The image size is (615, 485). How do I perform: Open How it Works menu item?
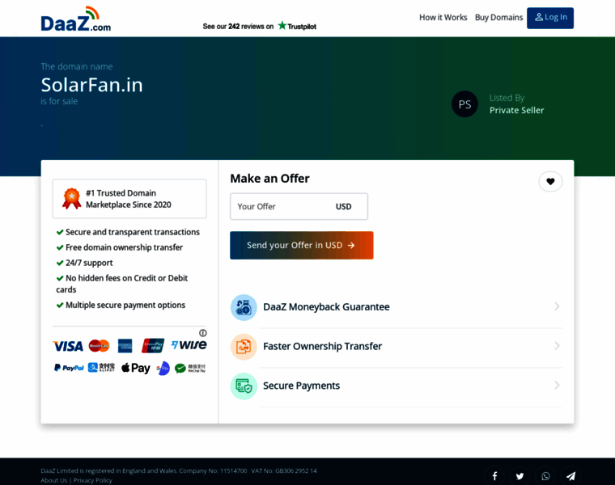click(x=443, y=18)
